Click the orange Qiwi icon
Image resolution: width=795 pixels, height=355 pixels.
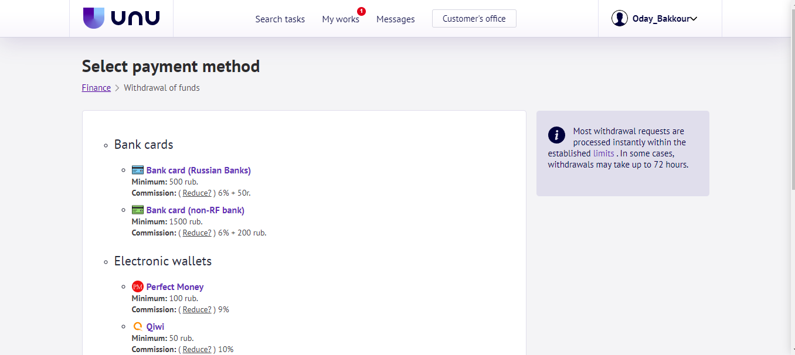tap(138, 327)
